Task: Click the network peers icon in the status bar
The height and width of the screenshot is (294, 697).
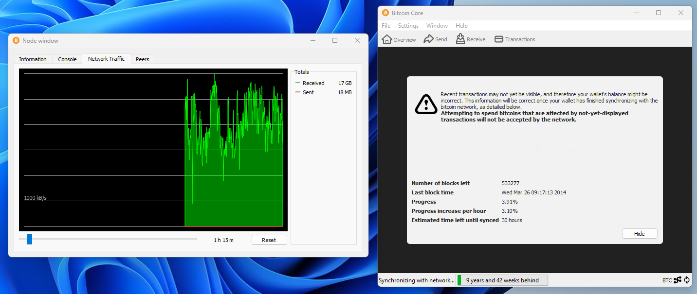Action: (x=678, y=280)
